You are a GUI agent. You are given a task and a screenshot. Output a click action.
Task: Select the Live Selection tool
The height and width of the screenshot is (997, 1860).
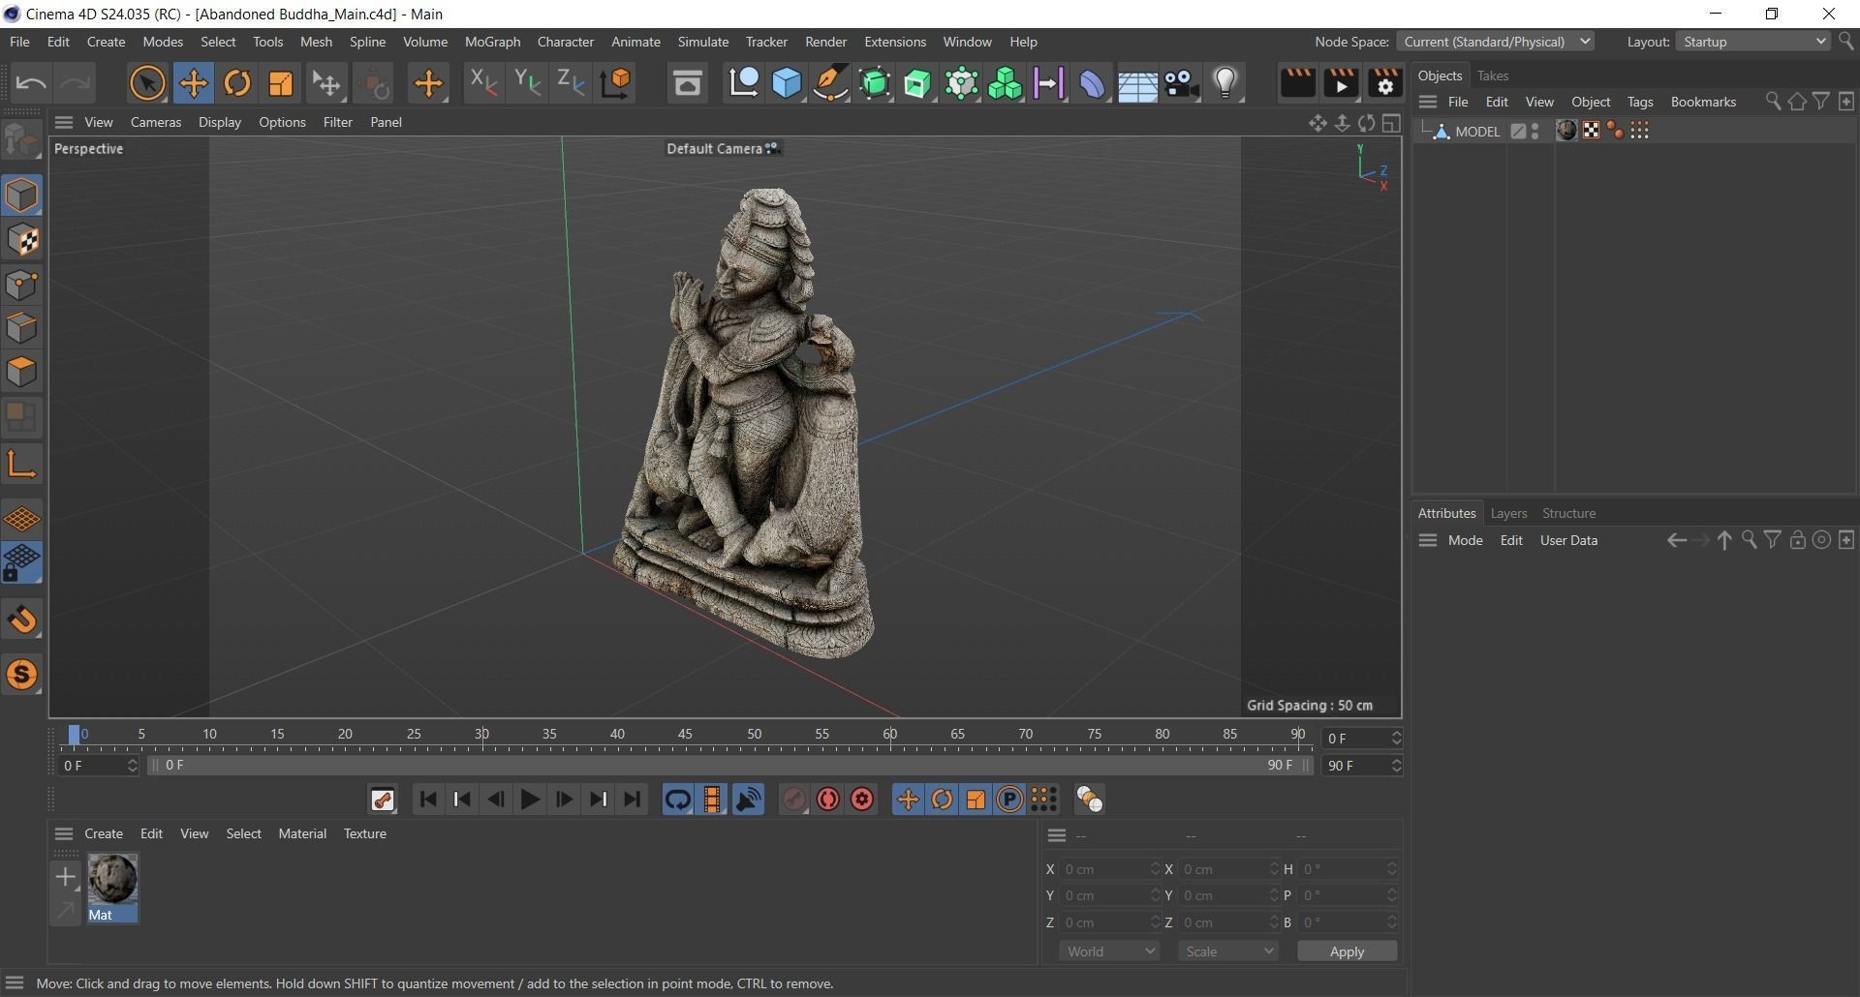point(147,83)
